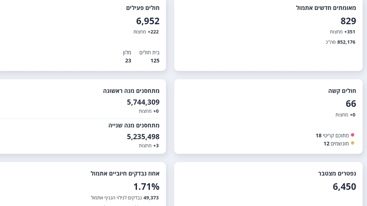Click the '+351 מחצות' since-midnight label
The width and height of the screenshot is (367, 206).
[x=342, y=32]
